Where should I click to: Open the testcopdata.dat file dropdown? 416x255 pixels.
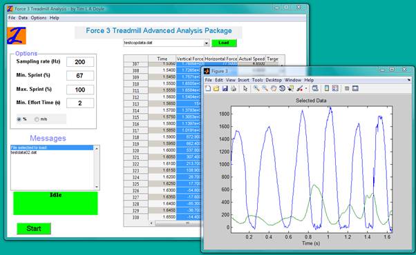(x=207, y=43)
